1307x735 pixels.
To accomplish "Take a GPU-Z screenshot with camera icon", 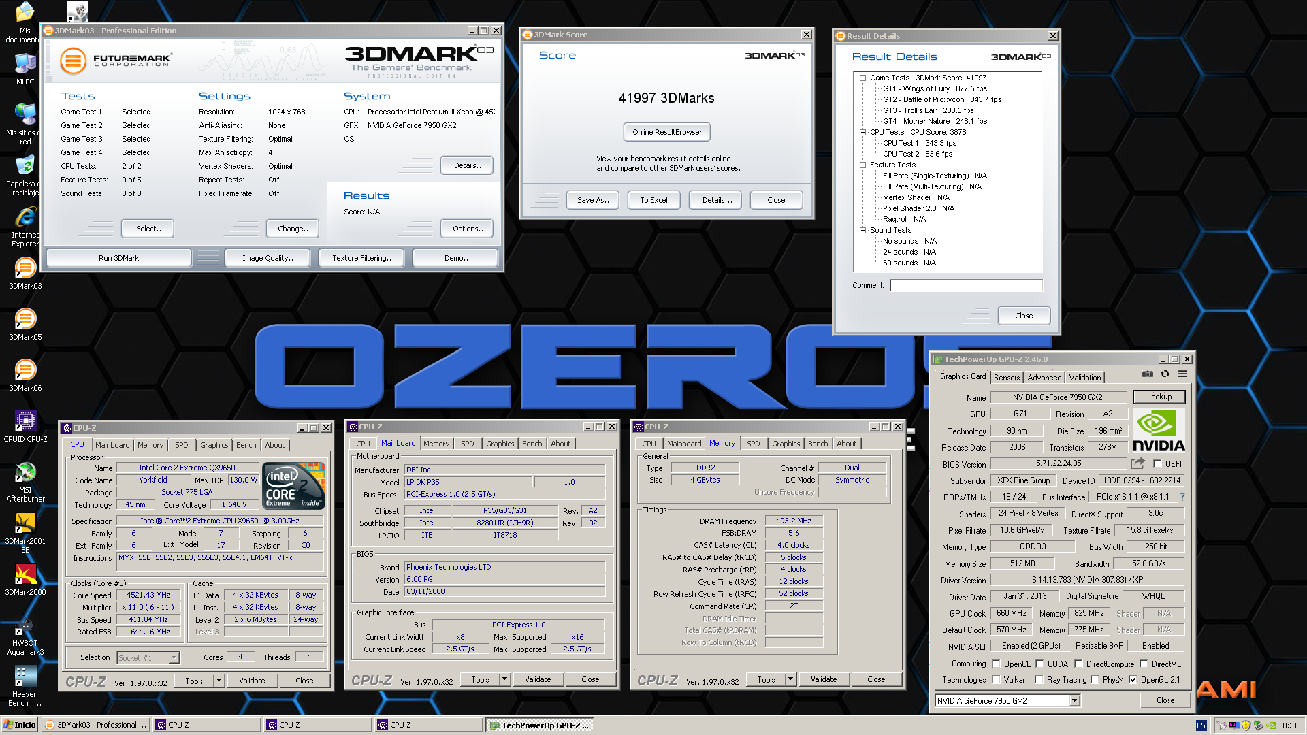I will 1148,374.
